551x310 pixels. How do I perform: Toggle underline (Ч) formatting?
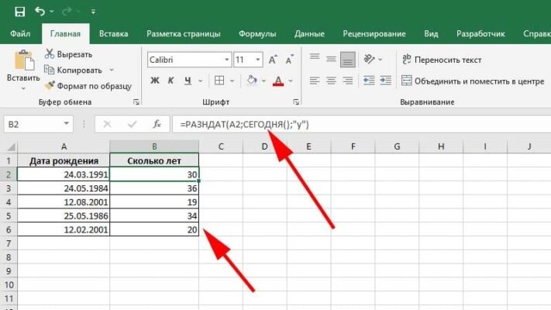coord(188,81)
